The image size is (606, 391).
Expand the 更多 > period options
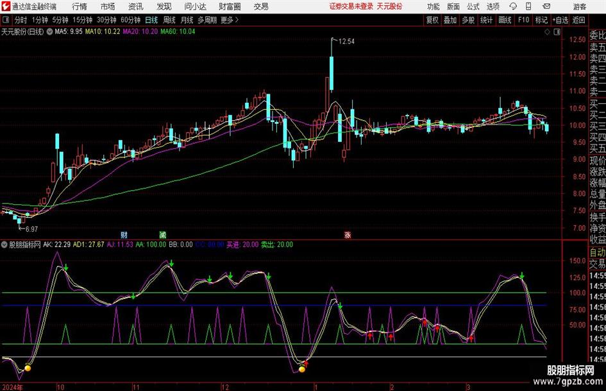tap(230, 20)
